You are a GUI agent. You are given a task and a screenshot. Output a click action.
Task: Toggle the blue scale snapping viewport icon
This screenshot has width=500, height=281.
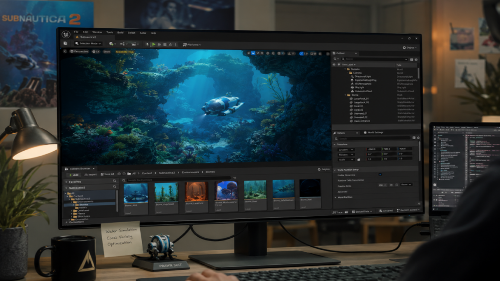[x=301, y=54]
